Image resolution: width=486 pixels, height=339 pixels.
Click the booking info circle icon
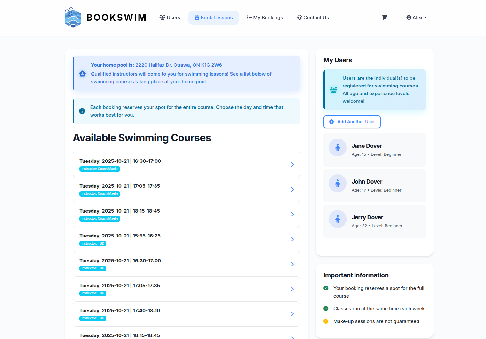pyautogui.click(x=82, y=111)
